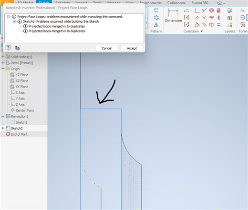Click the Create Block icon in Layout
Viewport: 248px width, 210px height.
point(230,25)
